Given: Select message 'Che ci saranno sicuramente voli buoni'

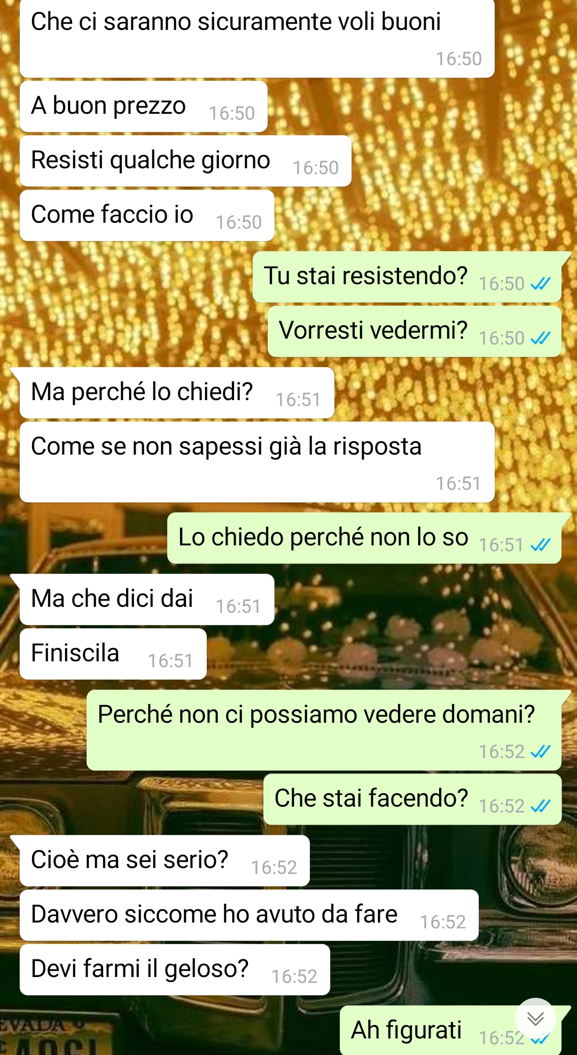Looking at the screenshot, I should (257, 38).
